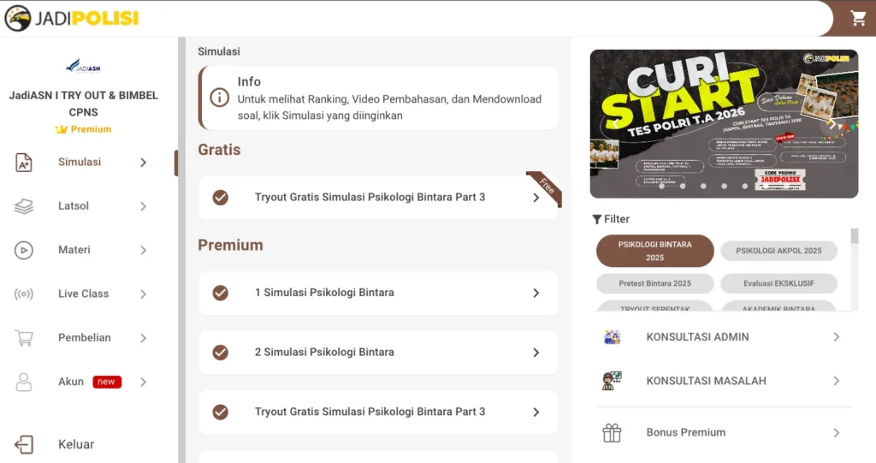876x463 pixels.
Task: Click the Keluar logout icon
Action: [23, 444]
